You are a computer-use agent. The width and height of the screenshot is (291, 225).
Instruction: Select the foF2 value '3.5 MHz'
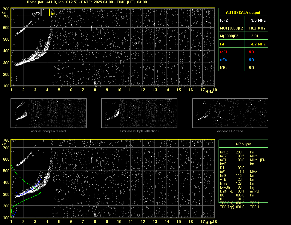click(x=258, y=20)
